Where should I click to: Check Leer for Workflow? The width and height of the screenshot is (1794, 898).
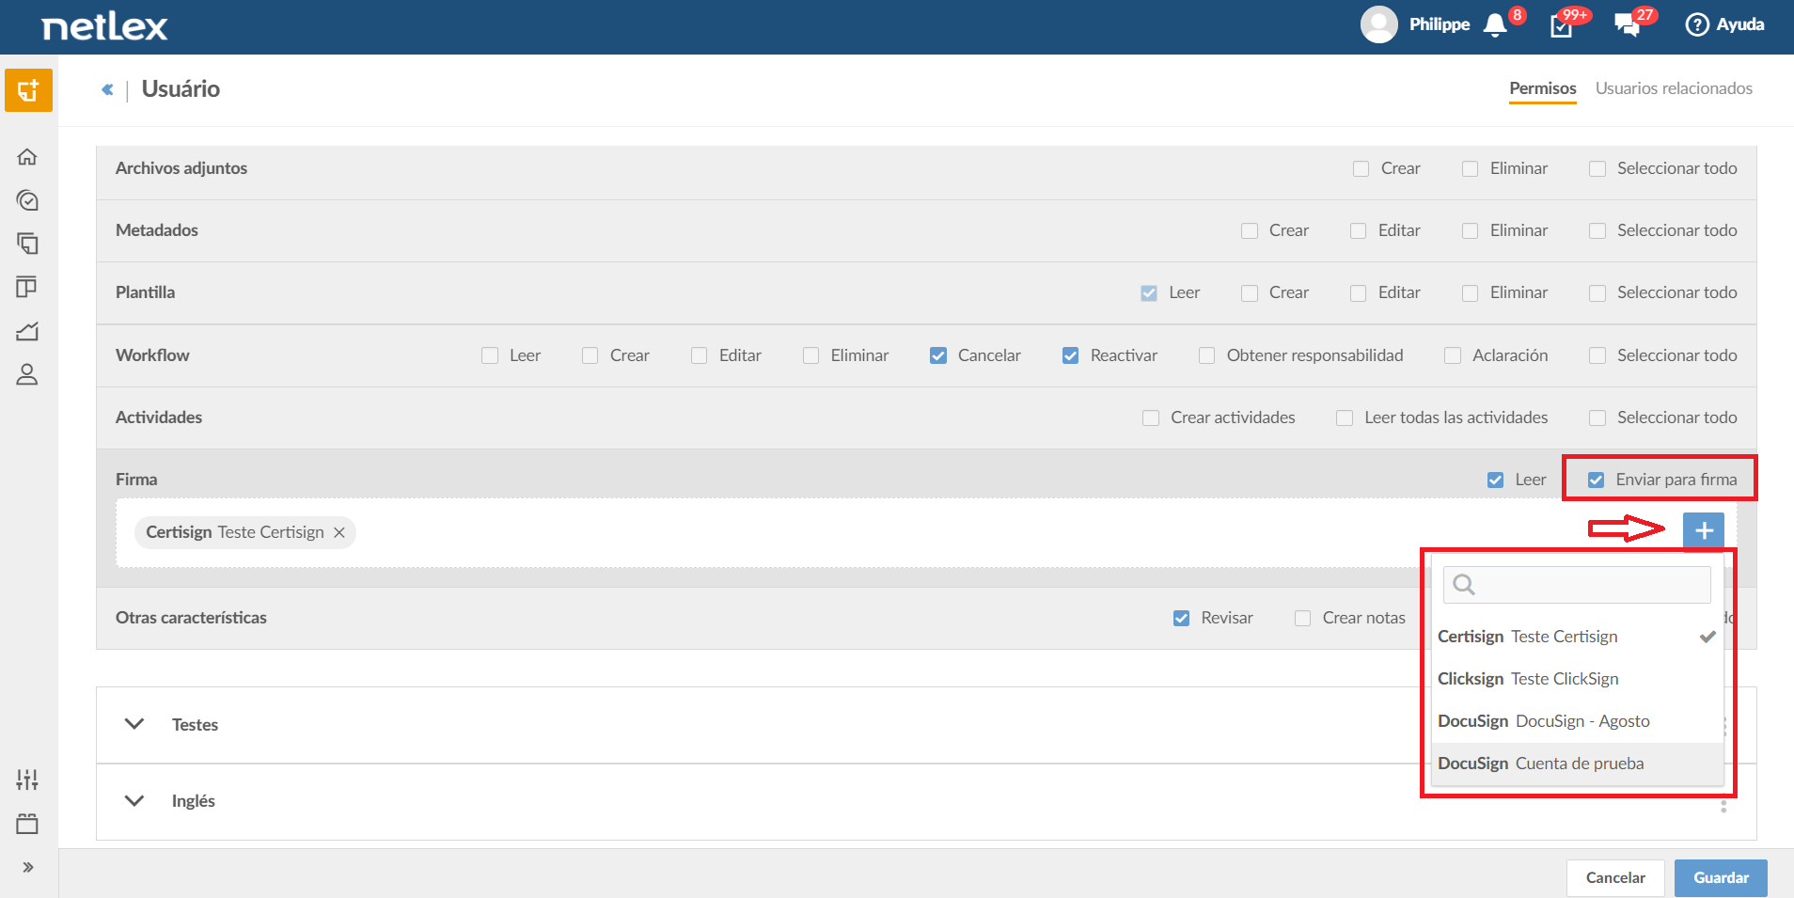(489, 355)
